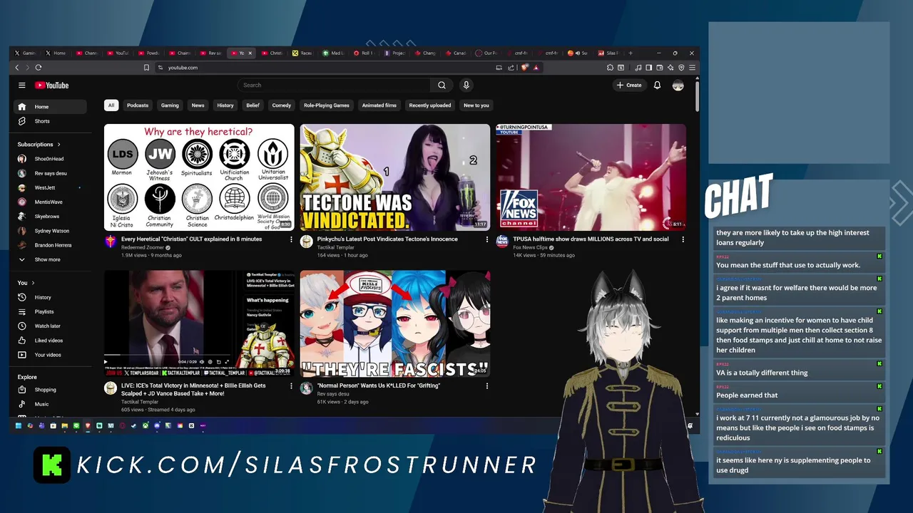The height and width of the screenshot is (513, 913).
Task: Open options for LIVE: ICE's Total Victory video
Action: pos(291,386)
